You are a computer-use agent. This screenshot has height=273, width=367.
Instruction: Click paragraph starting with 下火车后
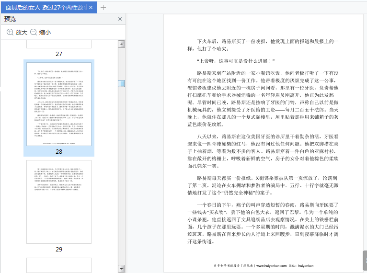click(x=263, y=45)
